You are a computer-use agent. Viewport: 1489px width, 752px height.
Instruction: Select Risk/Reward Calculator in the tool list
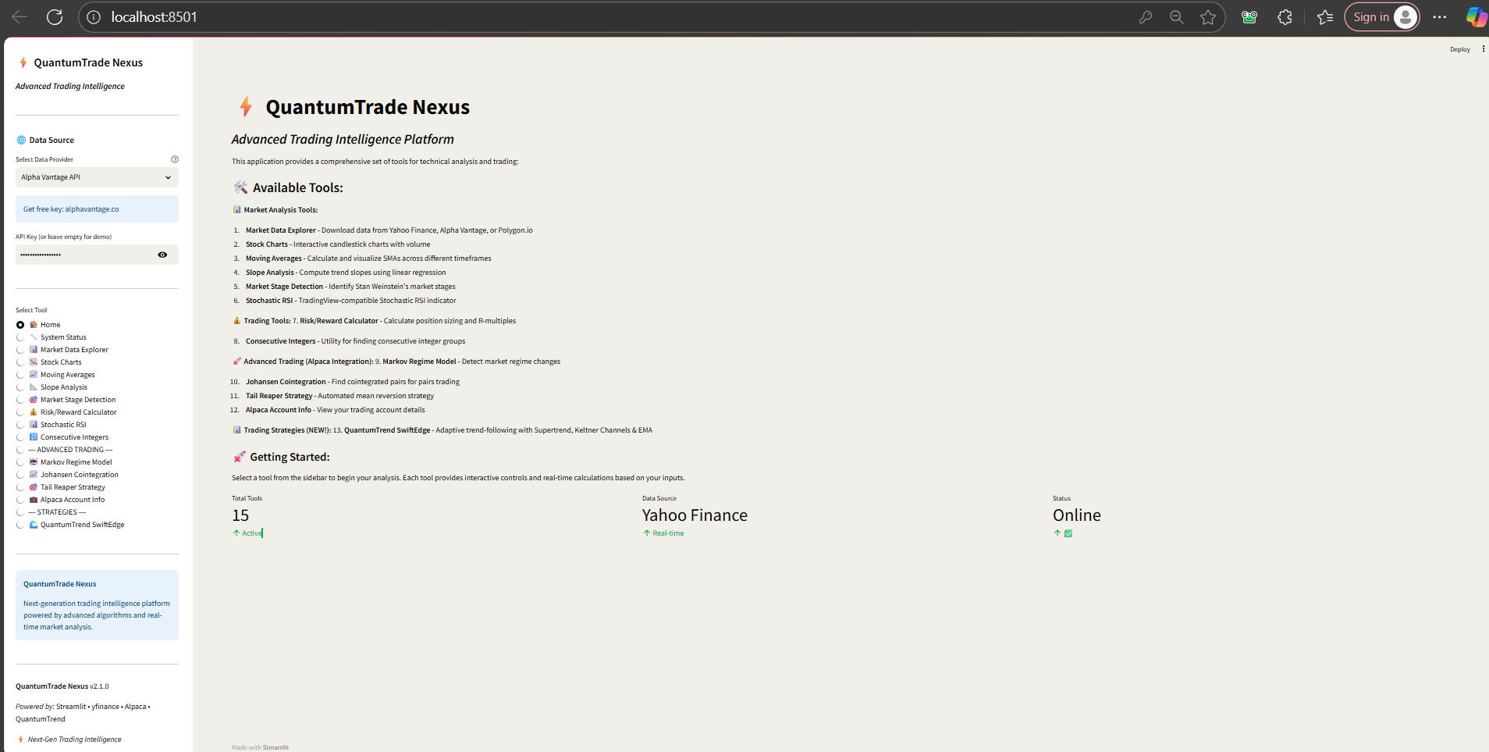point(20,412)
